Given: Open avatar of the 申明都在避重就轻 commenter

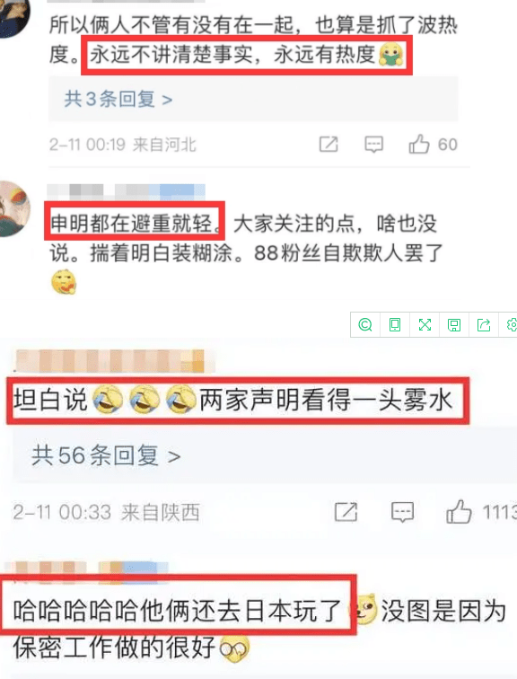Looking at the screenshot, I should point(13,209).
